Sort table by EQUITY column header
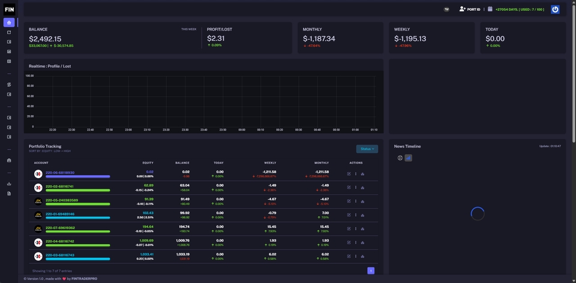 point(148,163)
